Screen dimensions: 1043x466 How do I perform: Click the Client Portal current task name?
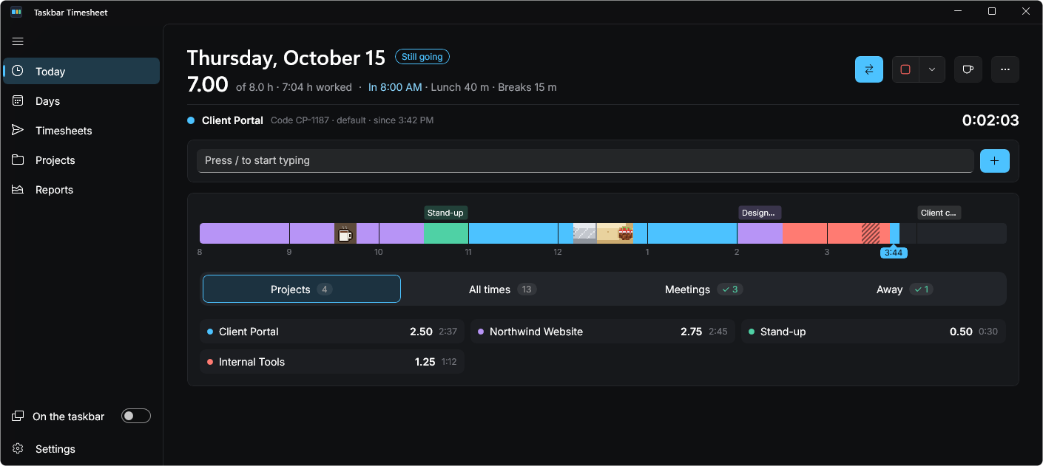pyautogui.click(x=232, y=120)
